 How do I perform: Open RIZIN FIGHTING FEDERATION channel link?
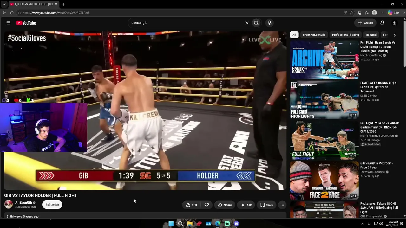(377, 136)
